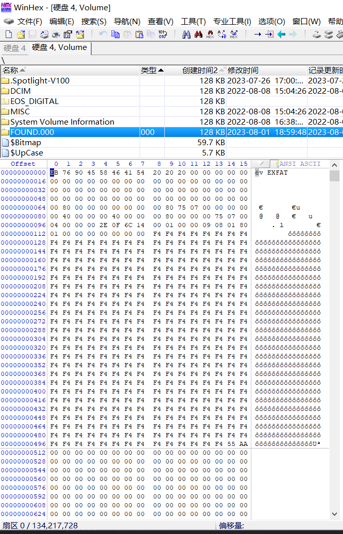
Task: Open the 工具(T) menu
Action: pyautogui.click(x=193, y=22)
